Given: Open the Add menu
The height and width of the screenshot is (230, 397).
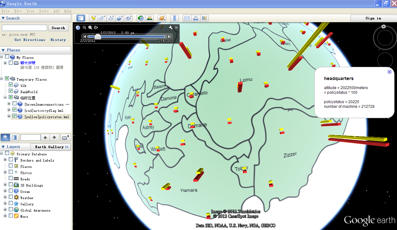Looking at the screenshot, I should click(56, 11).
